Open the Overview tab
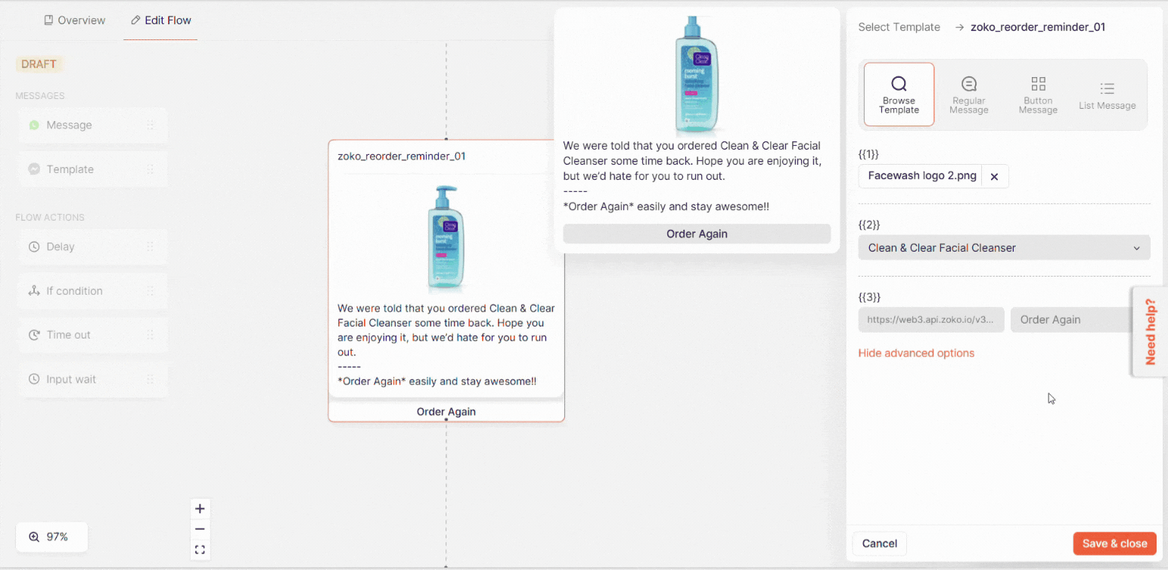 tap(75, 20)
